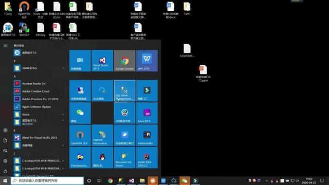
Task: Open the WPS 2019 tile
Action: point(147,61)
